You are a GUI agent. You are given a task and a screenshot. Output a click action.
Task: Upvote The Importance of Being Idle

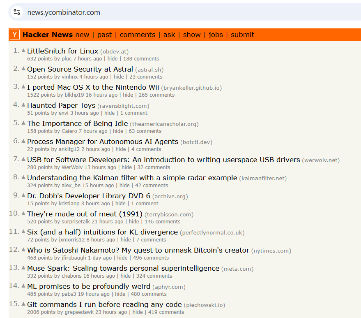23,123
